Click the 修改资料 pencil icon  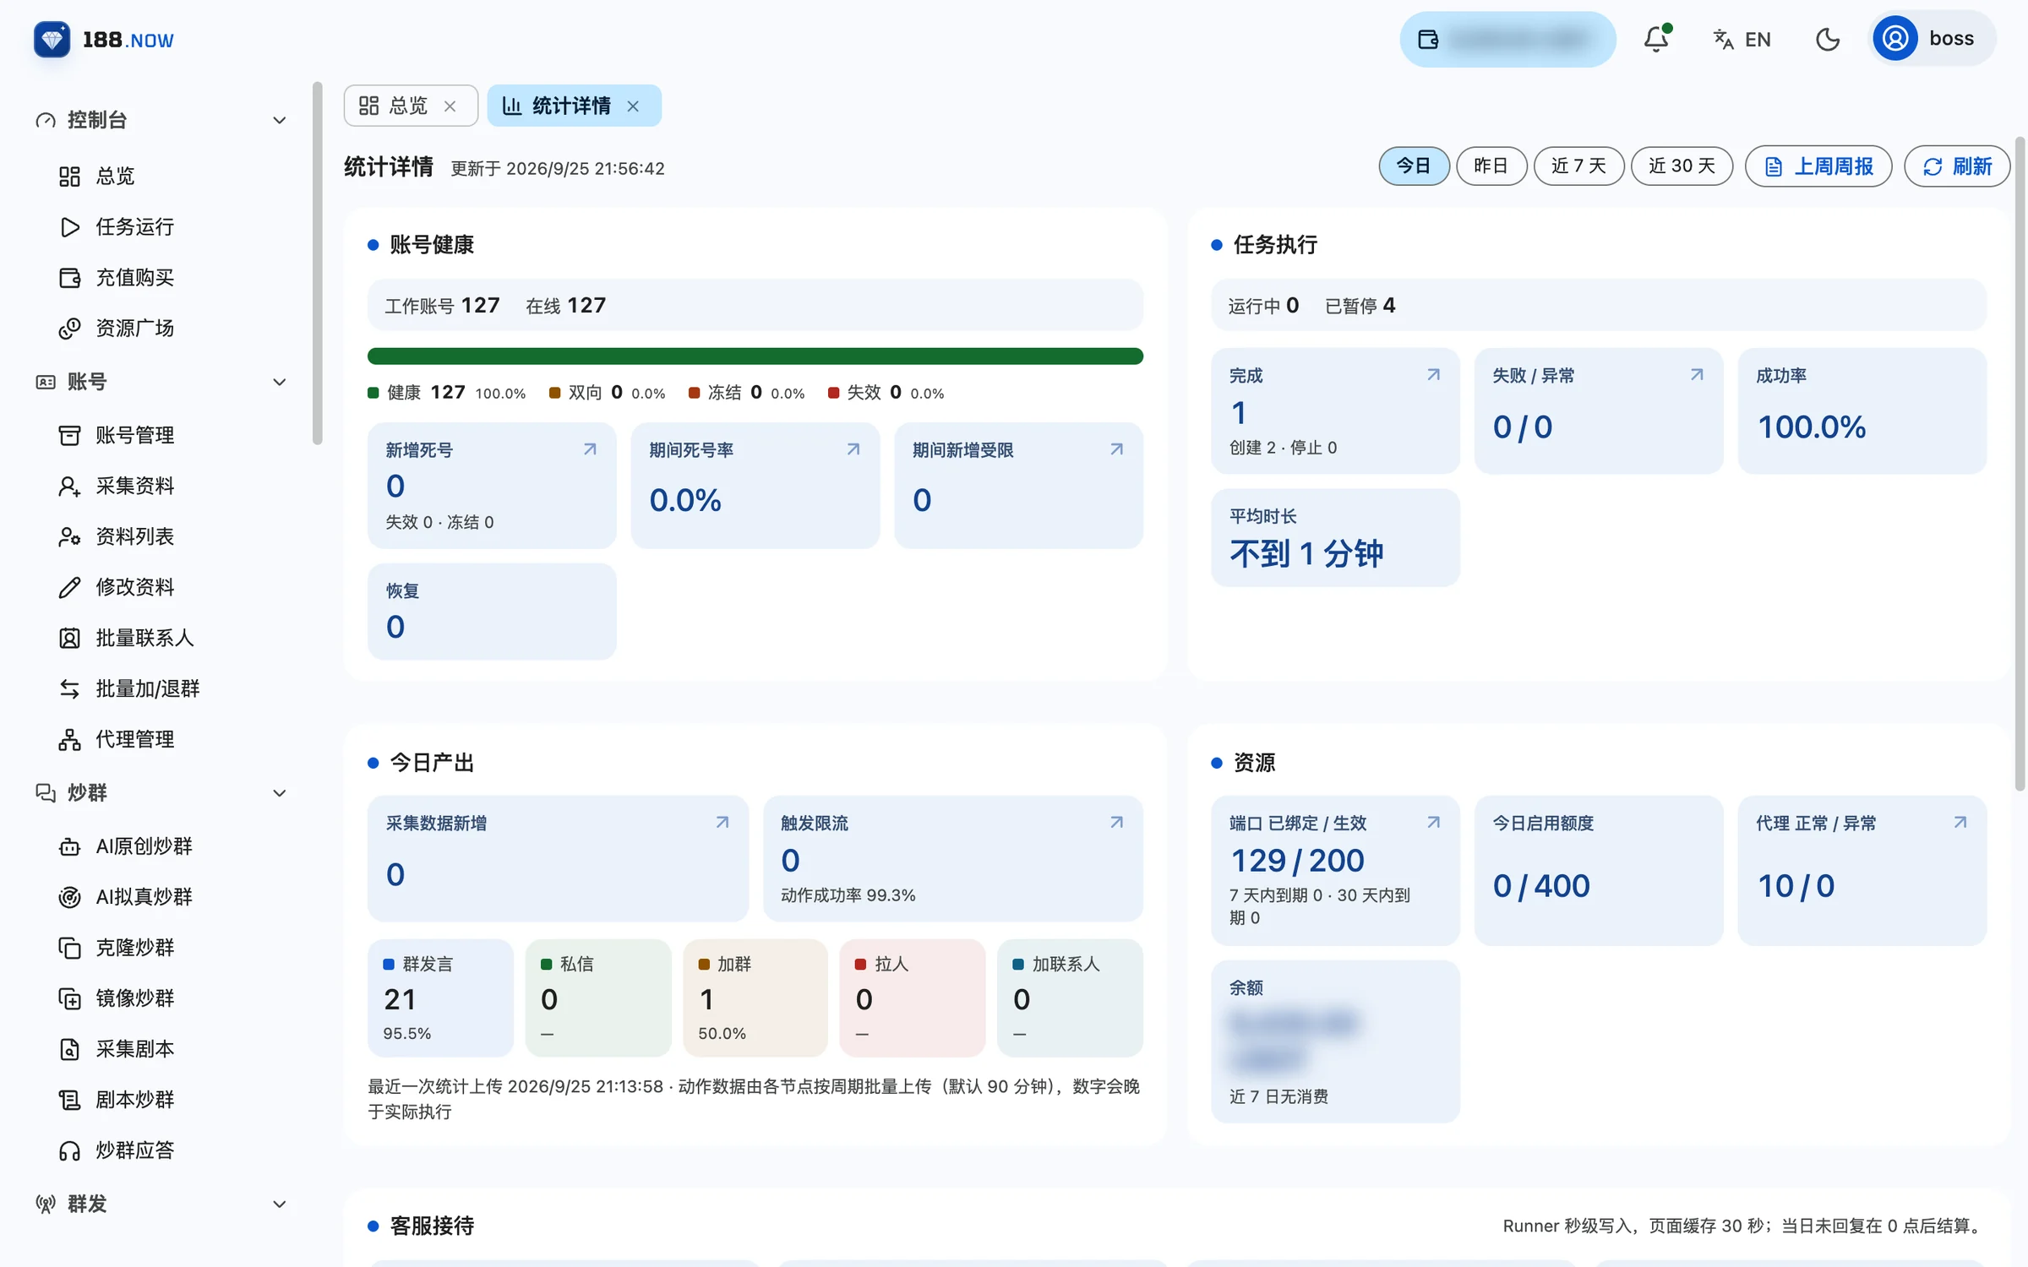coord(69,587)
